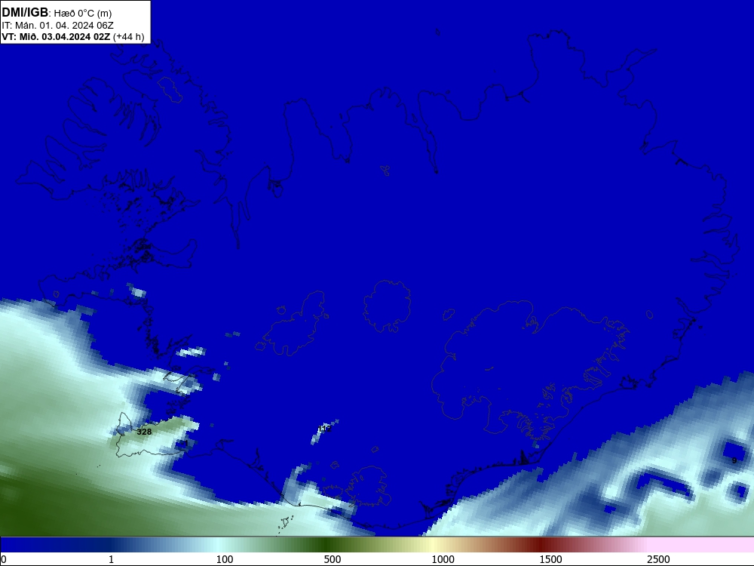Click the legend tick label 1500
The width and height of the screenshot is (754, 566).
(550, 559)
